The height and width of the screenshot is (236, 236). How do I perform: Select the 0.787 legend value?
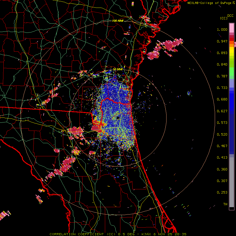point(222,76)
